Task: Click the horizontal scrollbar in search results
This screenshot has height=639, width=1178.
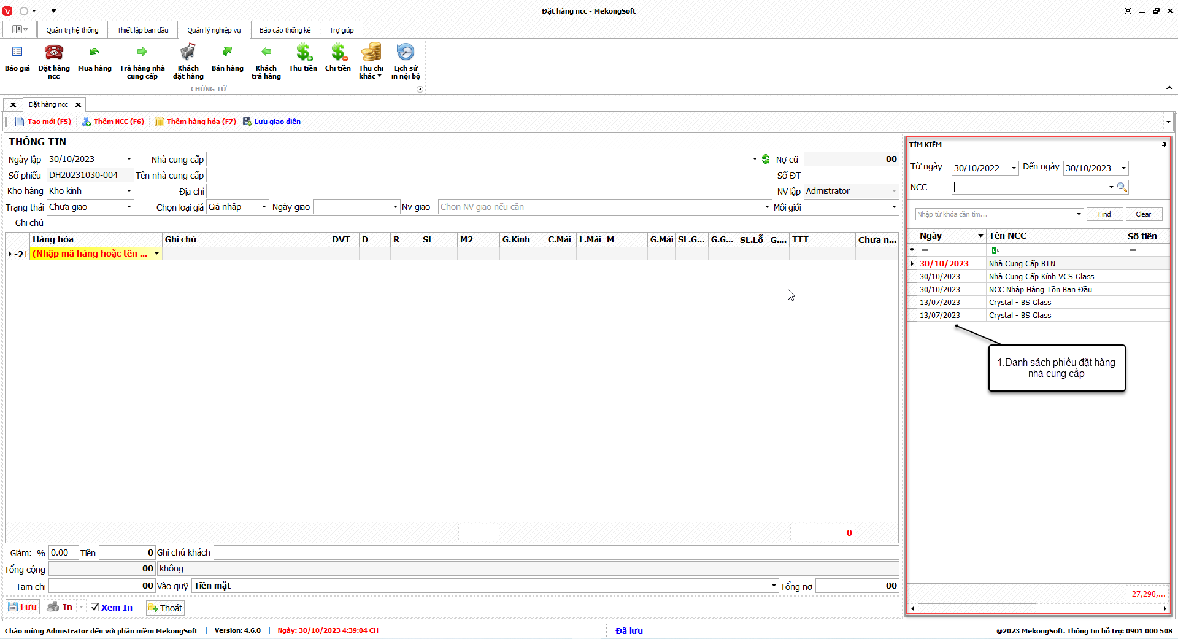Action: coord(977,608)
